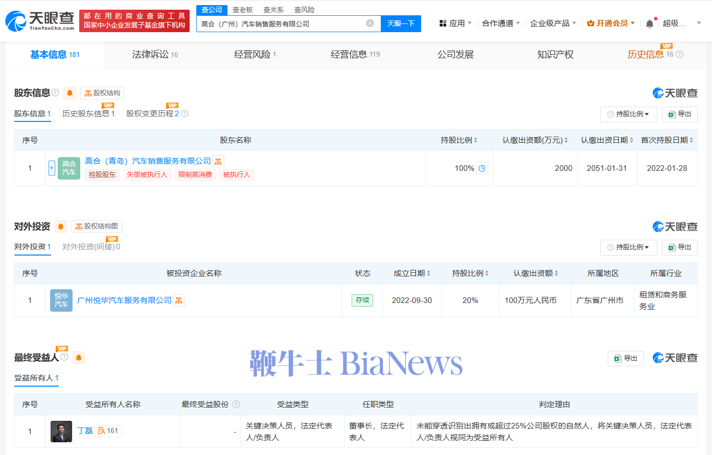Click the 悦华汽车 company logo
The width and height of the screenshot is (712, 455).
point(61,300)
